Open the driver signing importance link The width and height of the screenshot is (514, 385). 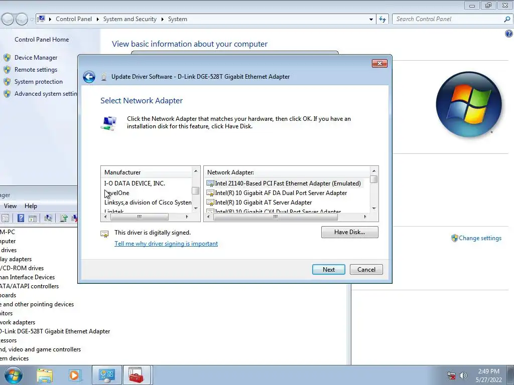(166, 244)
